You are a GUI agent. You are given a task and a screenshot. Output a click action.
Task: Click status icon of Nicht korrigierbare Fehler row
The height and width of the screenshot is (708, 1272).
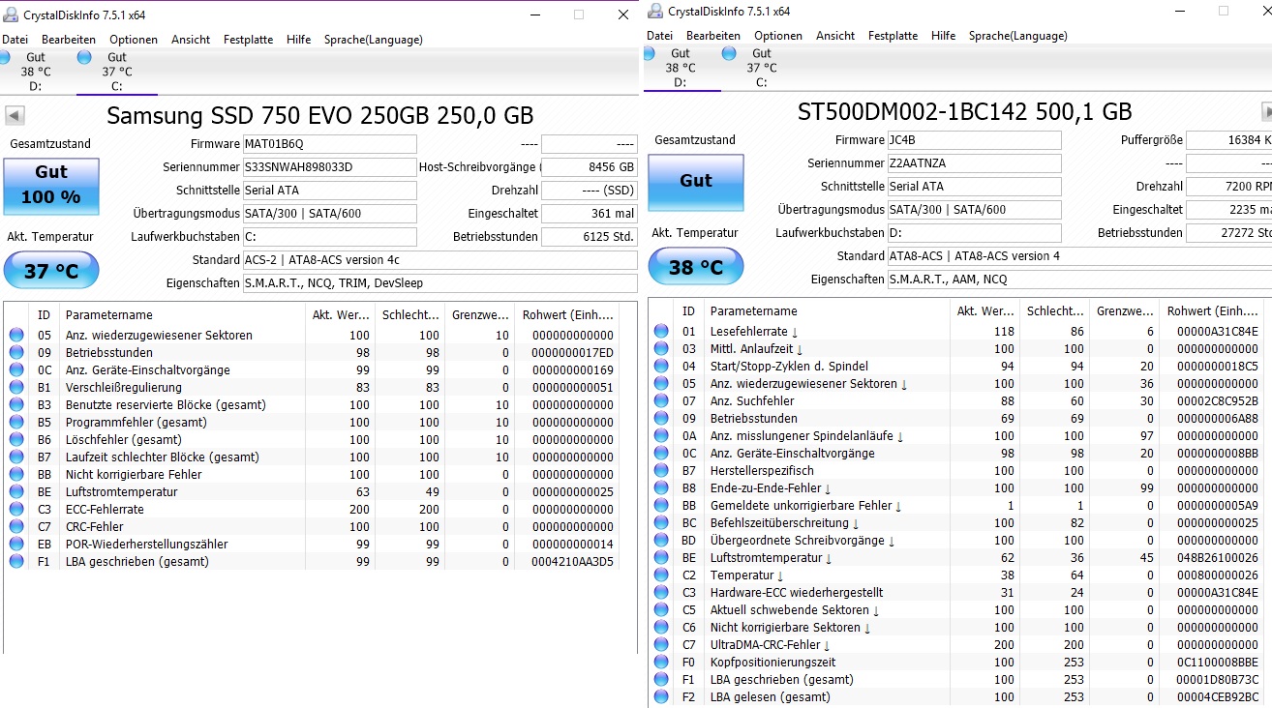pyautogui.click(x=16, y=475)
